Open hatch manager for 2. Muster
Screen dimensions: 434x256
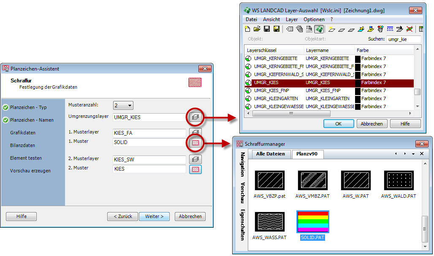point(195,169)
